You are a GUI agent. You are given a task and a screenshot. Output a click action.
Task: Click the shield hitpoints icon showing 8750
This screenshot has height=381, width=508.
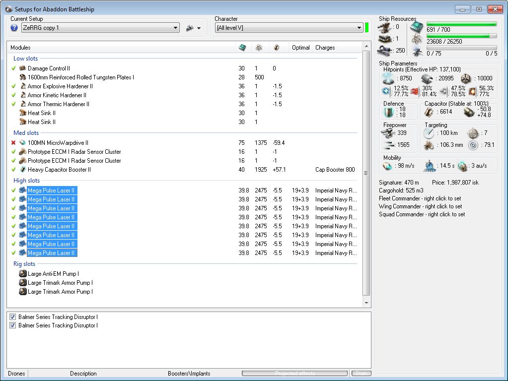click(388, 78)
